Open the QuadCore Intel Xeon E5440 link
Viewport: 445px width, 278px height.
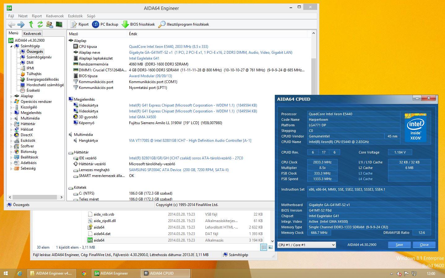coord(168,47)
